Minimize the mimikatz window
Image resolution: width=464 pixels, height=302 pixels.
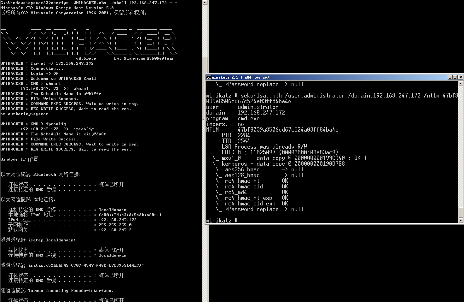point(450,77)
